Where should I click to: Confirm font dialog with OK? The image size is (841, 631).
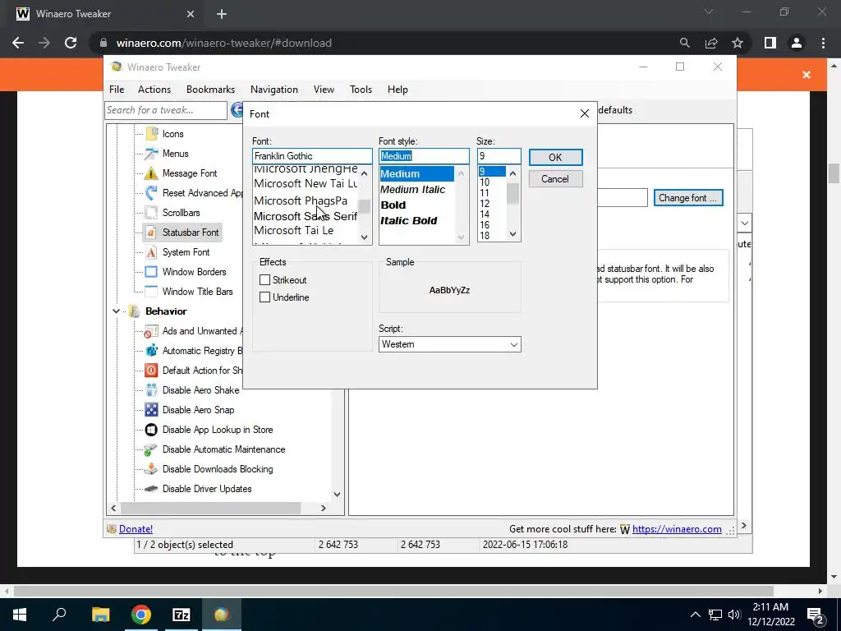pyautogui.click(x=555, y=157)
